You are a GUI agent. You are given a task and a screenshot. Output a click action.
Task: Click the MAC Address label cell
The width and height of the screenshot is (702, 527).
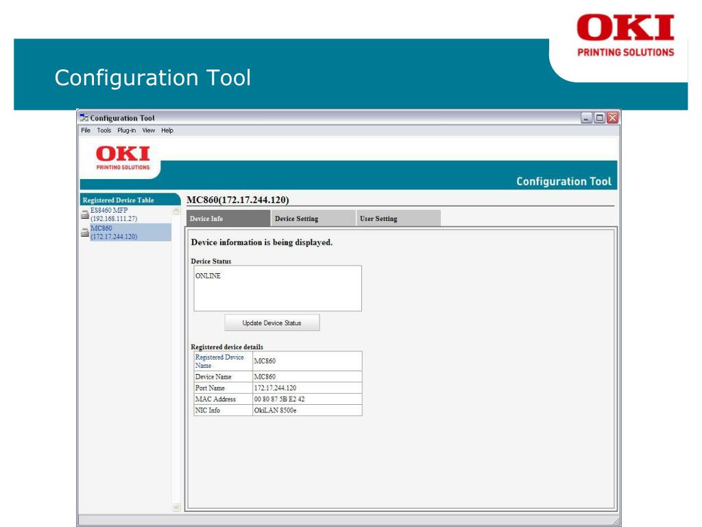[223, 399]
